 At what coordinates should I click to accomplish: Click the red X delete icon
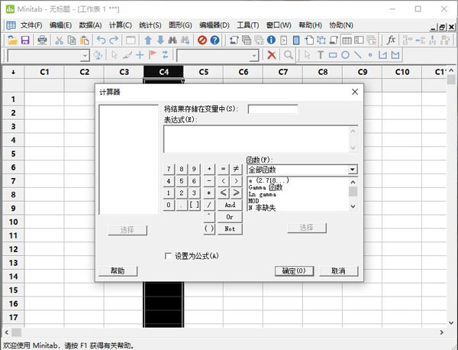[272, 55]
